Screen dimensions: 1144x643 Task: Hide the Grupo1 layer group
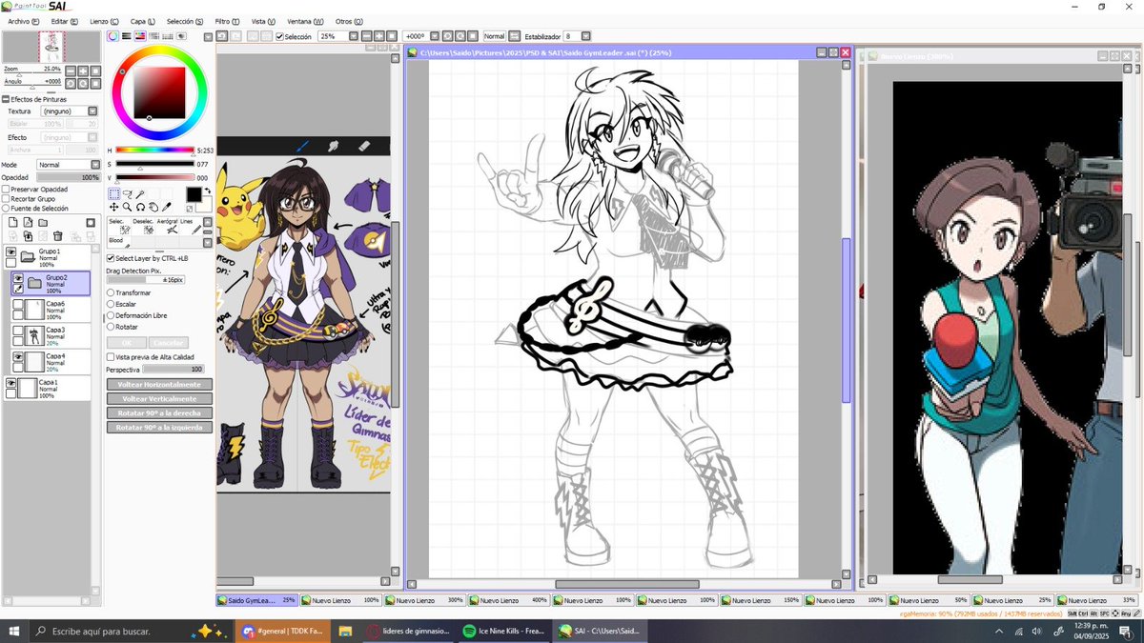(x=10, y=251)
